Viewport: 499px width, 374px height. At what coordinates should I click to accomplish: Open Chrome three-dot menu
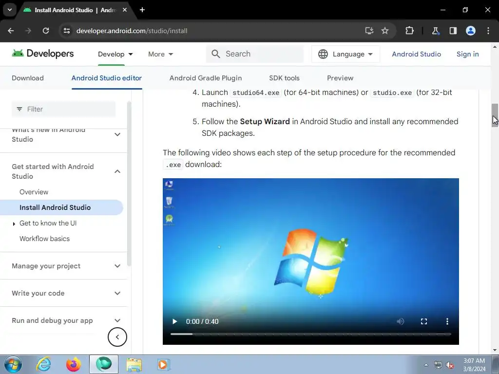click(x=488, y=31)
